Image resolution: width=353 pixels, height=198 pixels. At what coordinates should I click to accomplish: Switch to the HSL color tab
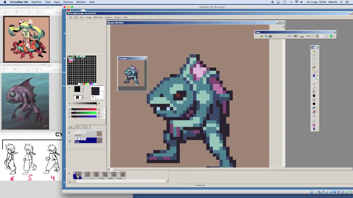pos(78,127)
